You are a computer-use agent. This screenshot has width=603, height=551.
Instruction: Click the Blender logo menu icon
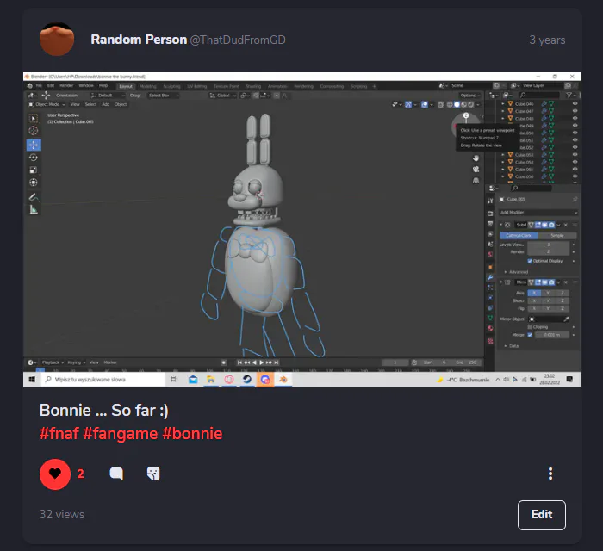click(x=29, y=86)
